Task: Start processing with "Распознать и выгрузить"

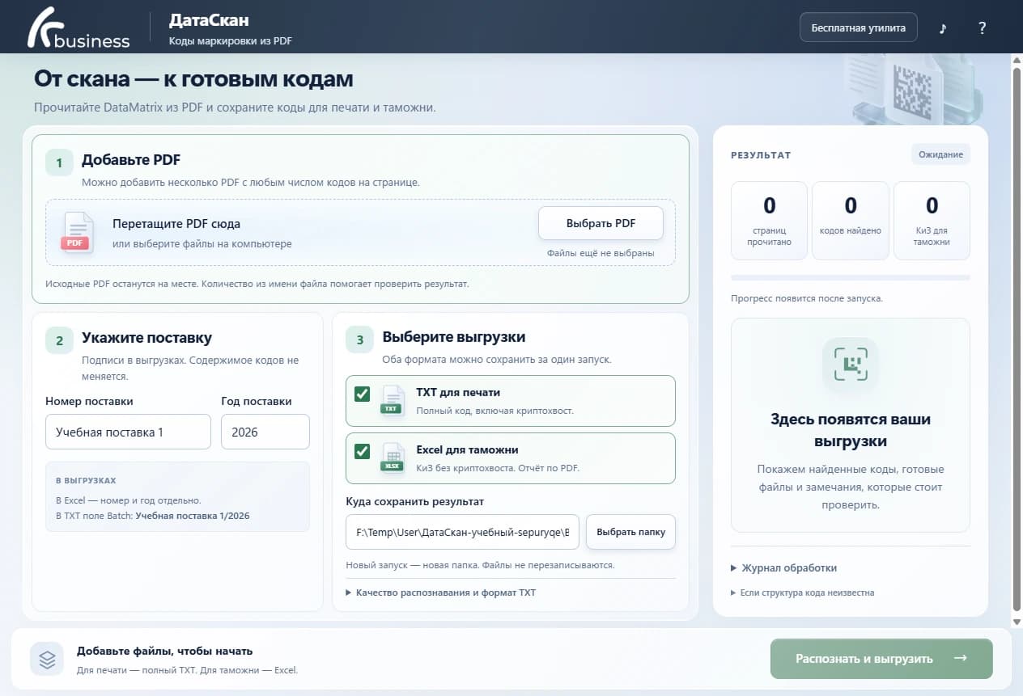Action: pos(881,658)
